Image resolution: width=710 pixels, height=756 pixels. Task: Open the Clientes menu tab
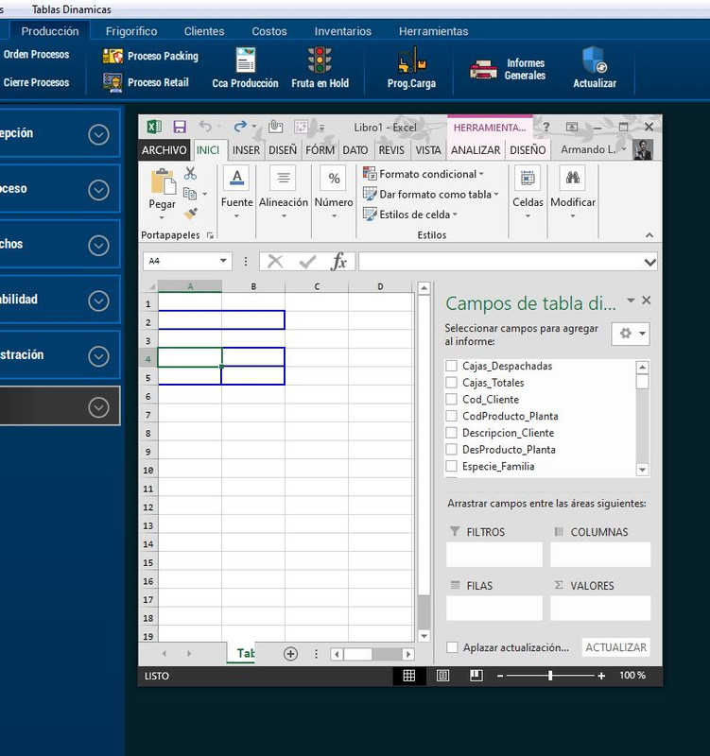click(204, 31)
